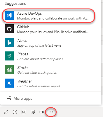Attach a file with paperclip icon
The height and width of the screenshot is (117, 103).
point(6,112)
